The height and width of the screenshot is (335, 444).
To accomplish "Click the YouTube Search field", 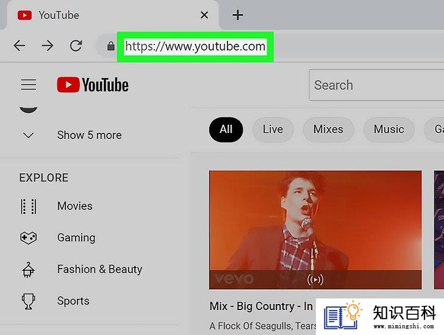I will click(377, 85).
